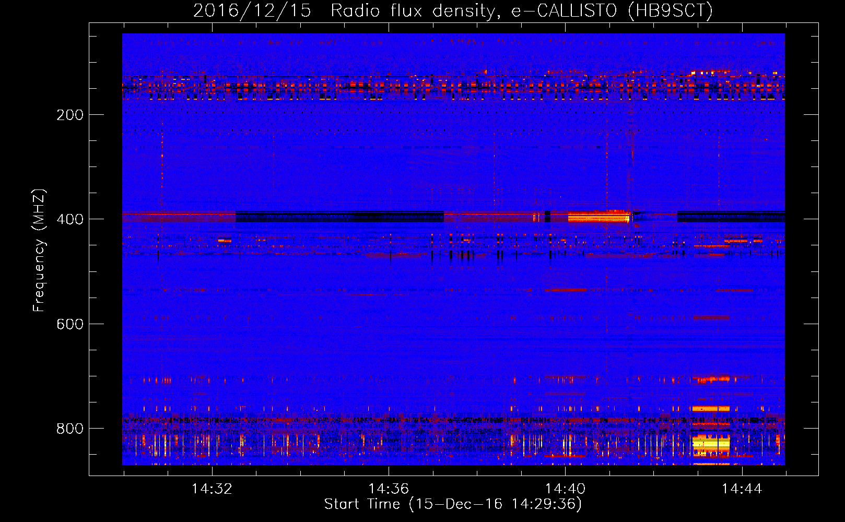Click the 14:32 time tick label
The image size is (845, 522).
pyautogui.click(x=212, y=489)
